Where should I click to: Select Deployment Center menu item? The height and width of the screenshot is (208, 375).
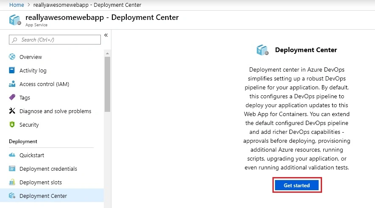coord(52,196)
